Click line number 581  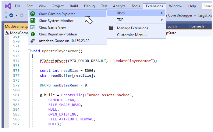(16, 95)
